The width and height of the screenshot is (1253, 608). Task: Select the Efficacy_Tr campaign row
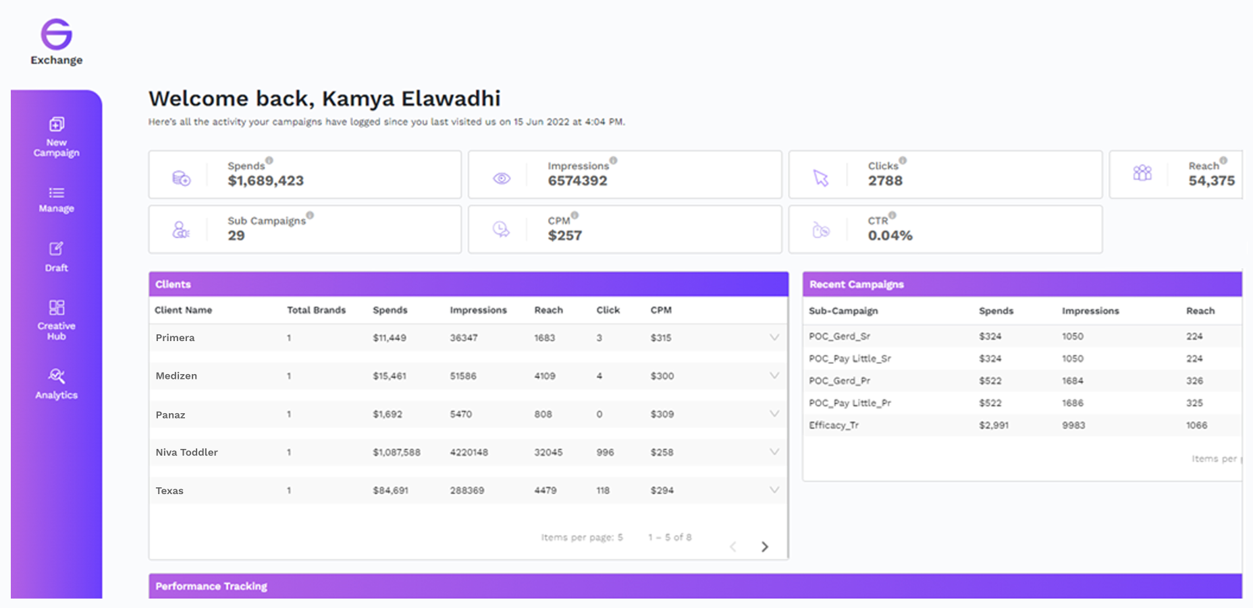click(x=834, y=425)
